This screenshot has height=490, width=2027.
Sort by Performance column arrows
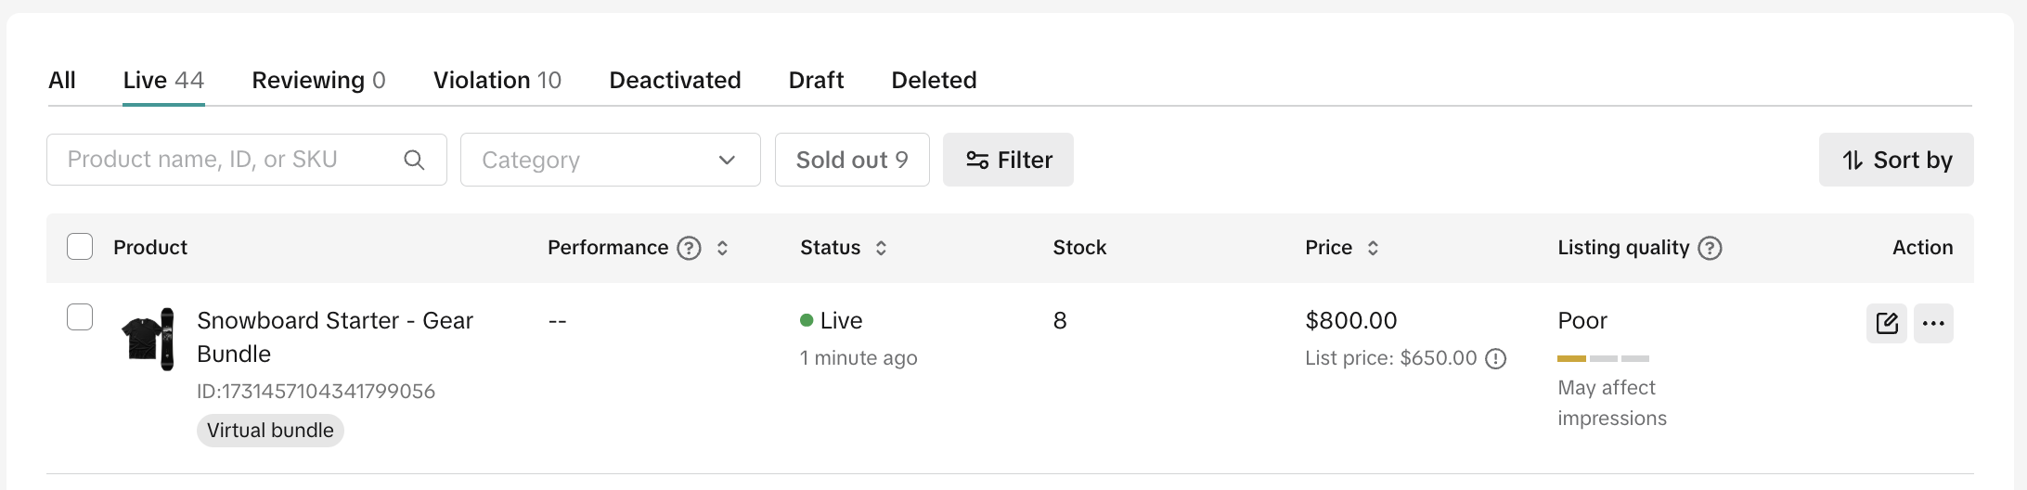[x=722, y=248]
